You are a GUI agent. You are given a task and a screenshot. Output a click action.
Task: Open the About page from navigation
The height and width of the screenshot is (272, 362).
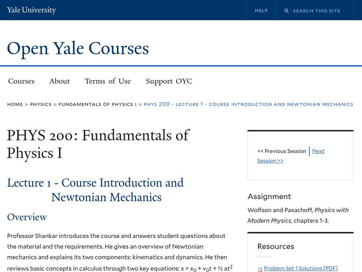(60, 81)
